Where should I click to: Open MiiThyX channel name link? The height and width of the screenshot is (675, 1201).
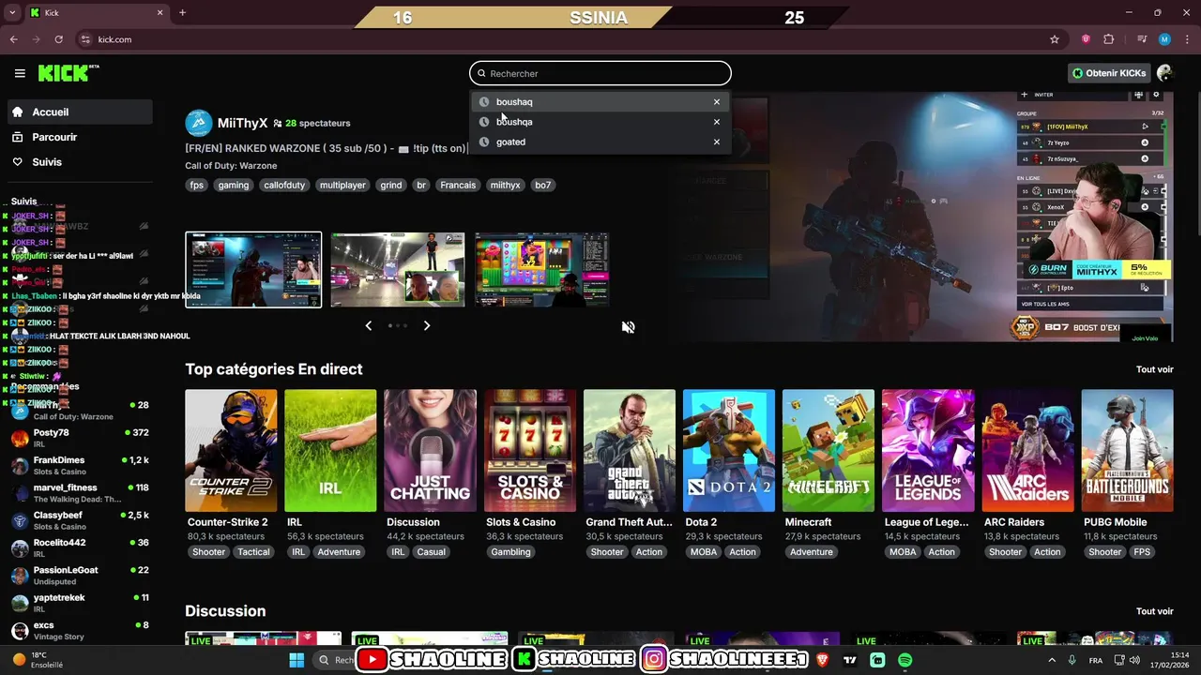(x=242, y=123)
